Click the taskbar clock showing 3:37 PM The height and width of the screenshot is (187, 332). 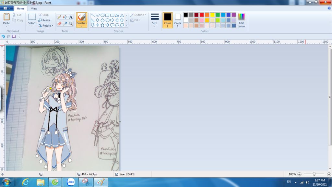click(319, 182)
